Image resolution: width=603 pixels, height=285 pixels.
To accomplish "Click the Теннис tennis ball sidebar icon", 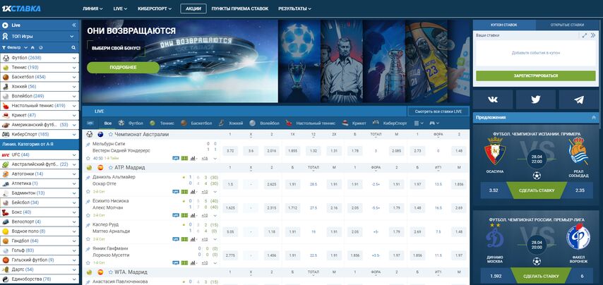I will [x=6, y=68].
